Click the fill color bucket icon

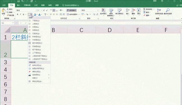click(x=35, y=14)
